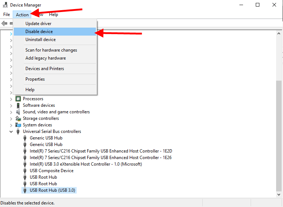Open Properties from the Action menu
283x207 pixels.
(x=55, y=79)
